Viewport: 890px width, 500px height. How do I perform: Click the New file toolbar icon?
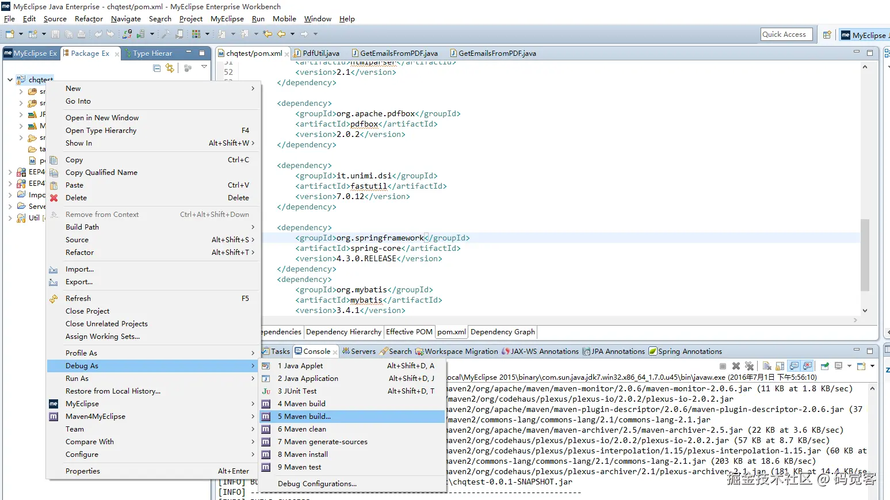coord(10,34)
